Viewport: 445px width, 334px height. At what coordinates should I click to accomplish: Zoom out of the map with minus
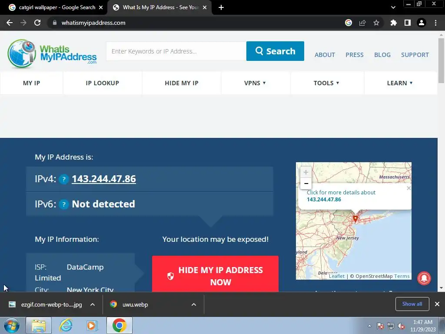[x=306, y=184]
